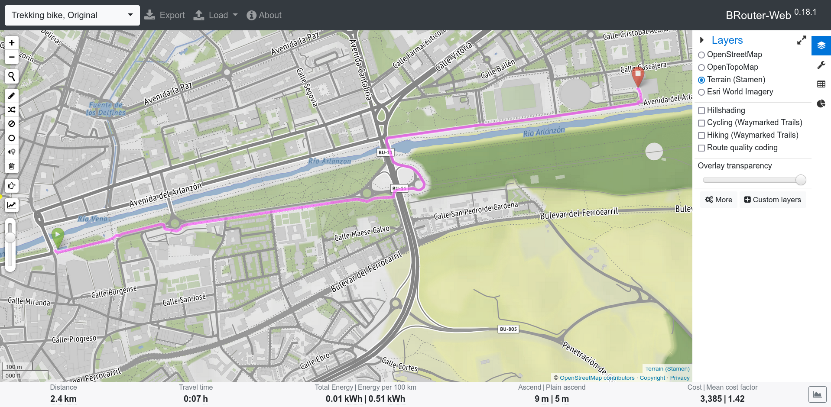Click the Export menu item

(x=165, y=15)
